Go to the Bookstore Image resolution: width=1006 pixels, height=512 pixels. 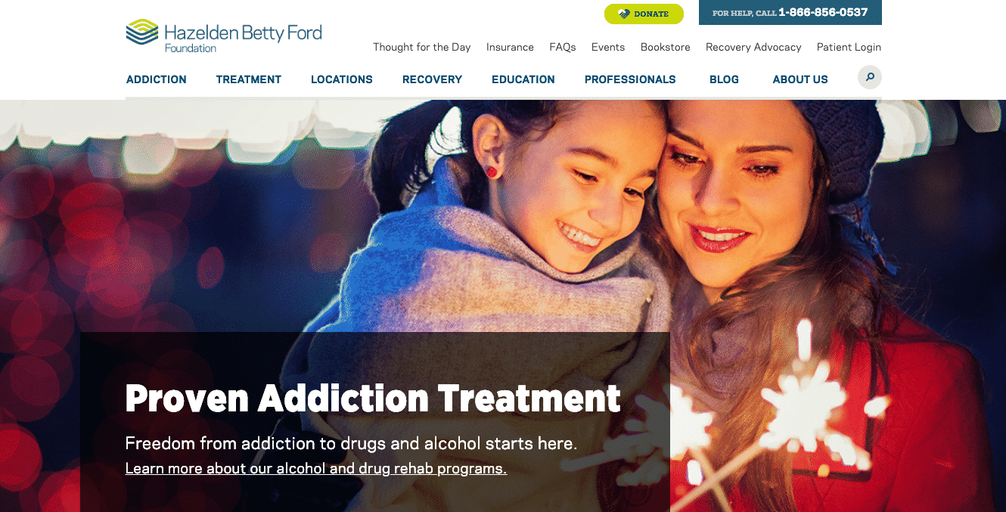pyautogui.click(x=666, y=47)
